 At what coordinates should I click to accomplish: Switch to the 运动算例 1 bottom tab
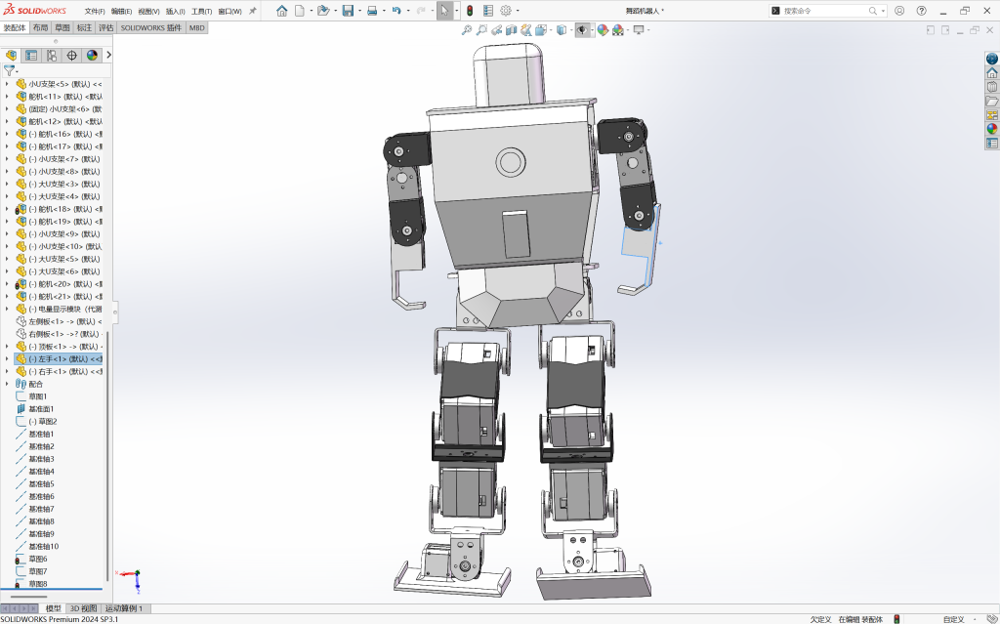point(124,608)
